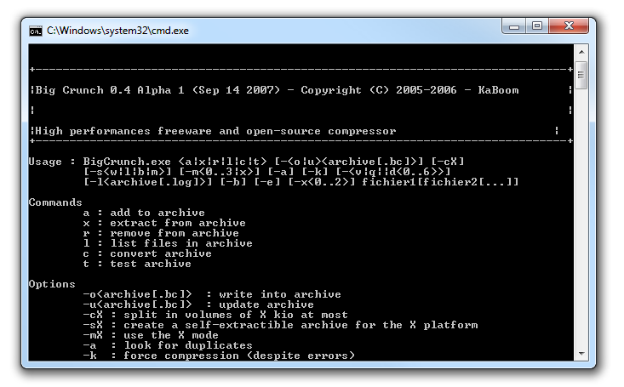Click '-cX : split in volumes' line
The height and width of the screenshot is (387, 624).
coord(215,315)
